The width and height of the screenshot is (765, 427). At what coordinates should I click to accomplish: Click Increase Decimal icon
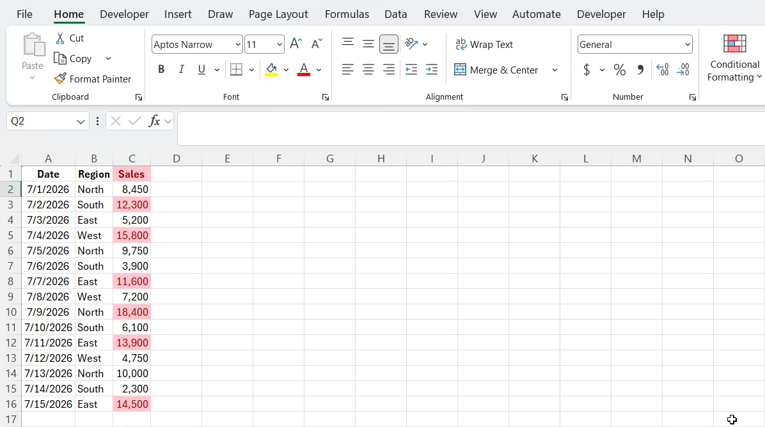coord(663,70)
